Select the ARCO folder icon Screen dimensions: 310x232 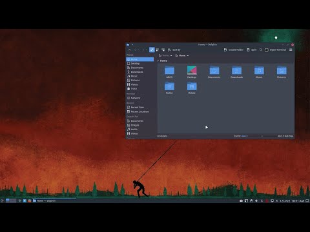tap(169, 70)
